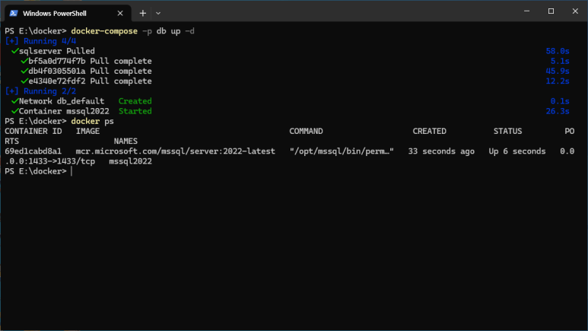Click the '5.1s' timing value

coord(560,61)
